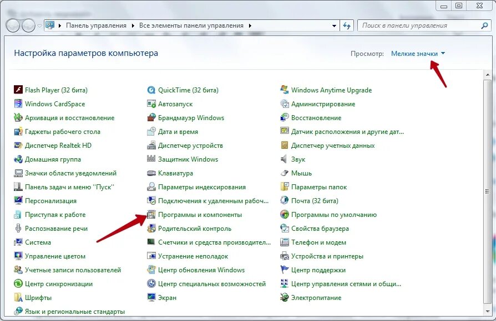The image size is (496, 321).
Task: Click the Центр синхронизации icon
Action: pyautogui.click(x=18, y=284)
